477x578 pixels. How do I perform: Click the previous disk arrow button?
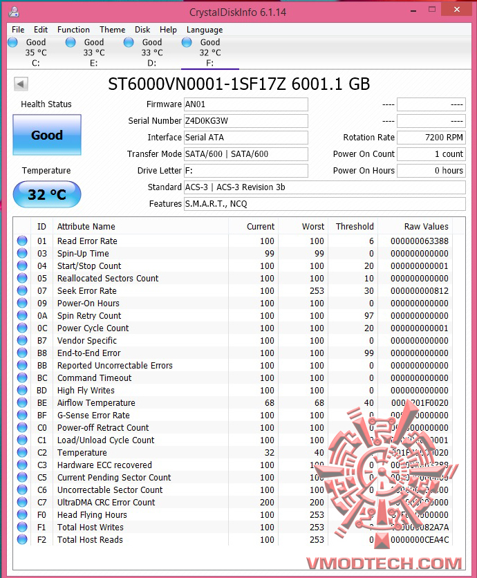pos(21,84)
